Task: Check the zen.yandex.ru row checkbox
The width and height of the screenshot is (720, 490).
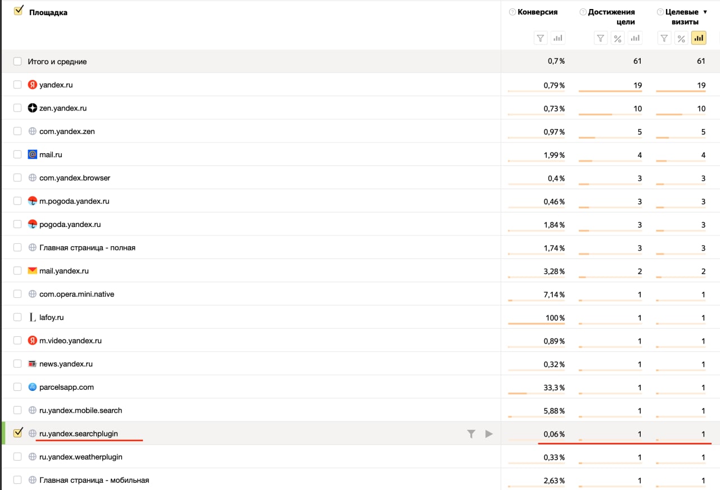Action: pyautogui.click(x=17, y=108)
